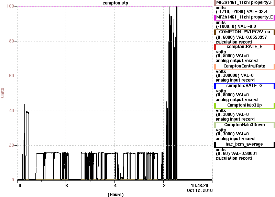Click the 40 tick label on the y-axis
This screenshot has width=275, height=197.
(11, 111)
